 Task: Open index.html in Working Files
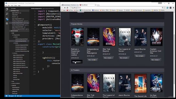(15, 15)
